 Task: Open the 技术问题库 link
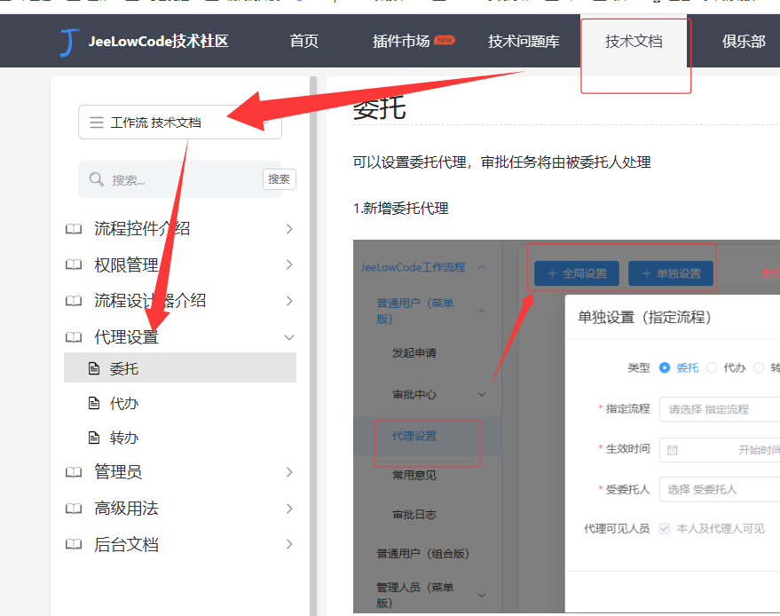coord(524,42)
